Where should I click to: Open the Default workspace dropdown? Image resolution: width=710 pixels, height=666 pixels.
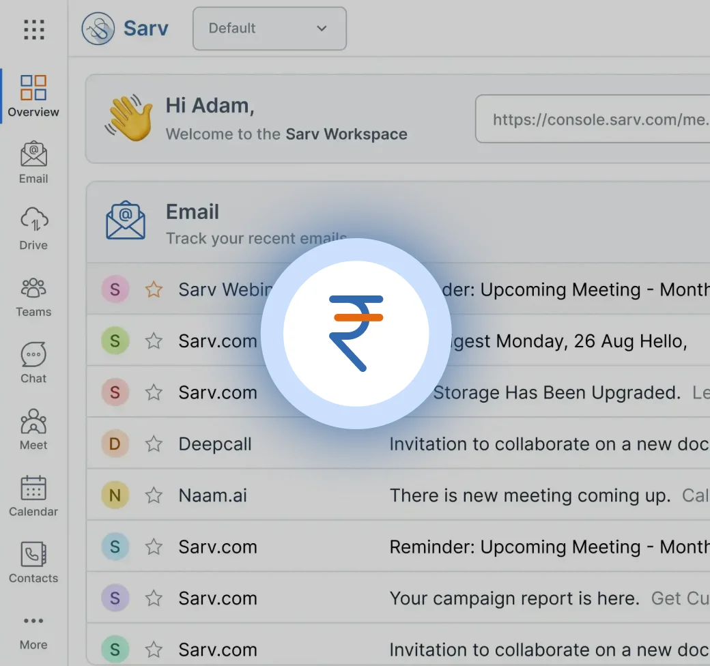pyautogui.click(x=270, y=29)
